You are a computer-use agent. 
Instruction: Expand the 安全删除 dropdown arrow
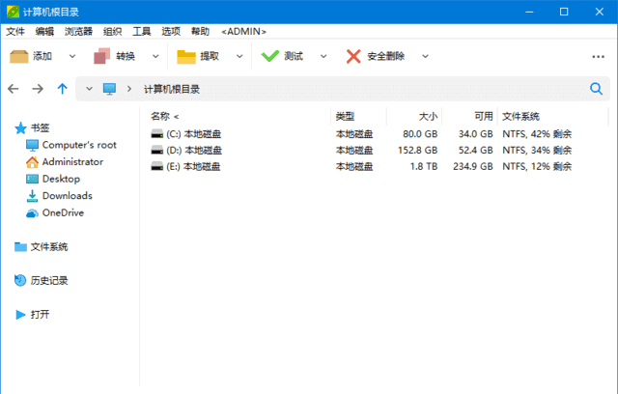point(425,56)
